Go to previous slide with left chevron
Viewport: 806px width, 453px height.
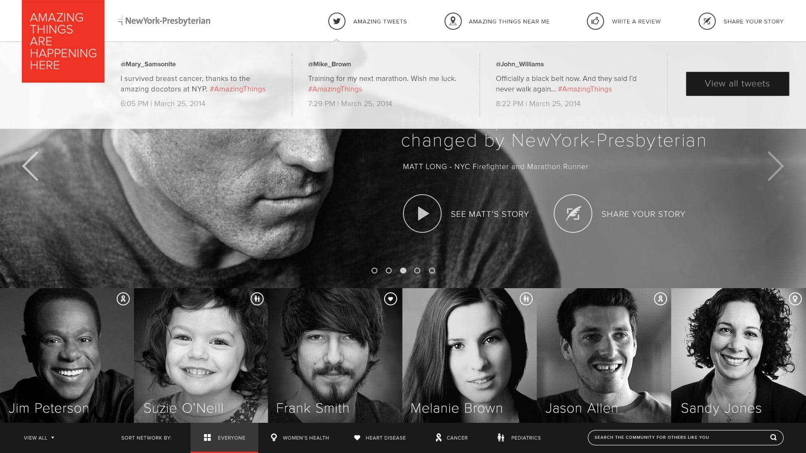[x=30, y=166]
